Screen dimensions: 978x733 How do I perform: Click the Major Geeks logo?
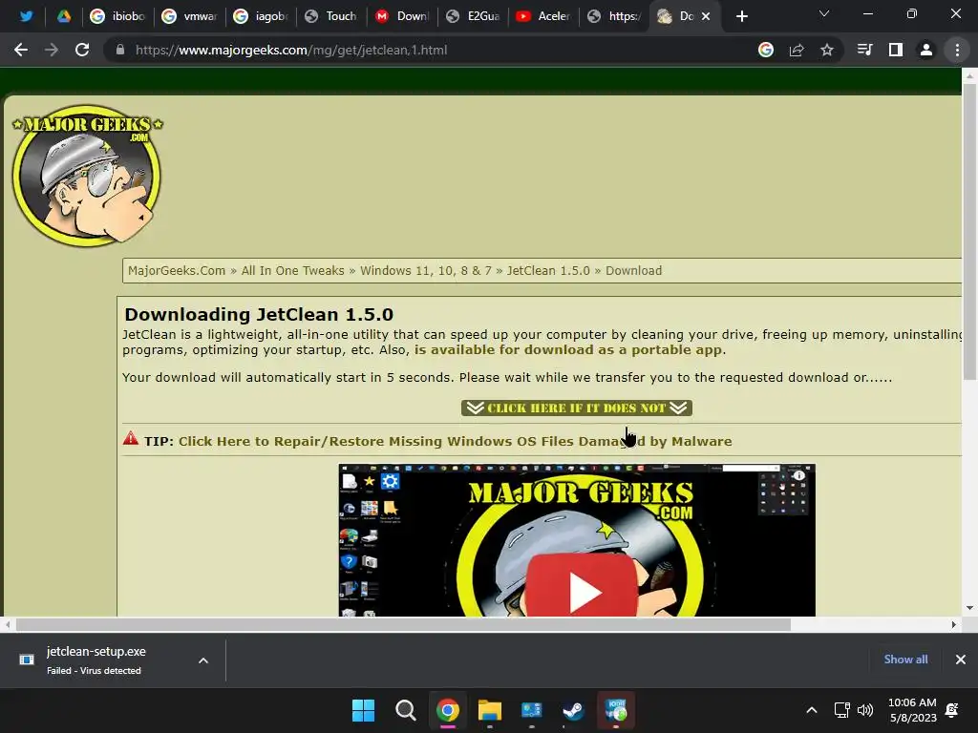(x=87, y=176)
